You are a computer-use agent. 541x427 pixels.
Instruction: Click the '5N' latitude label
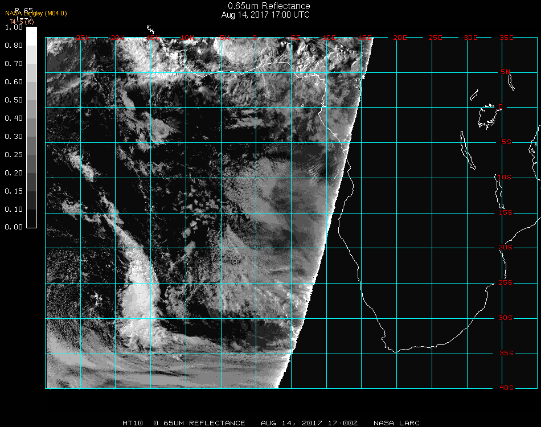(505, 72)
